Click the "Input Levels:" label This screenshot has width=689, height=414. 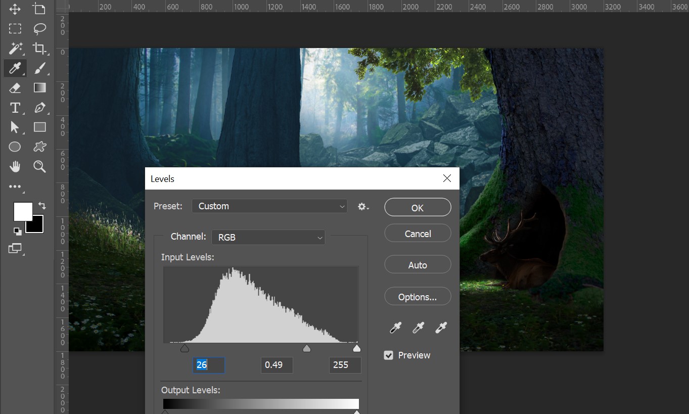(x=188, y=257)
